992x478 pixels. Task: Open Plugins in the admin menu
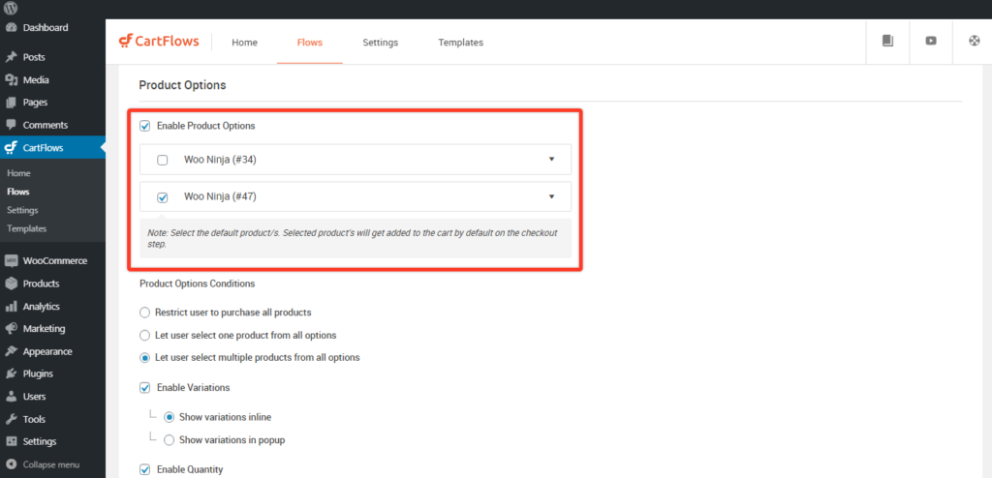coord(38,373)
